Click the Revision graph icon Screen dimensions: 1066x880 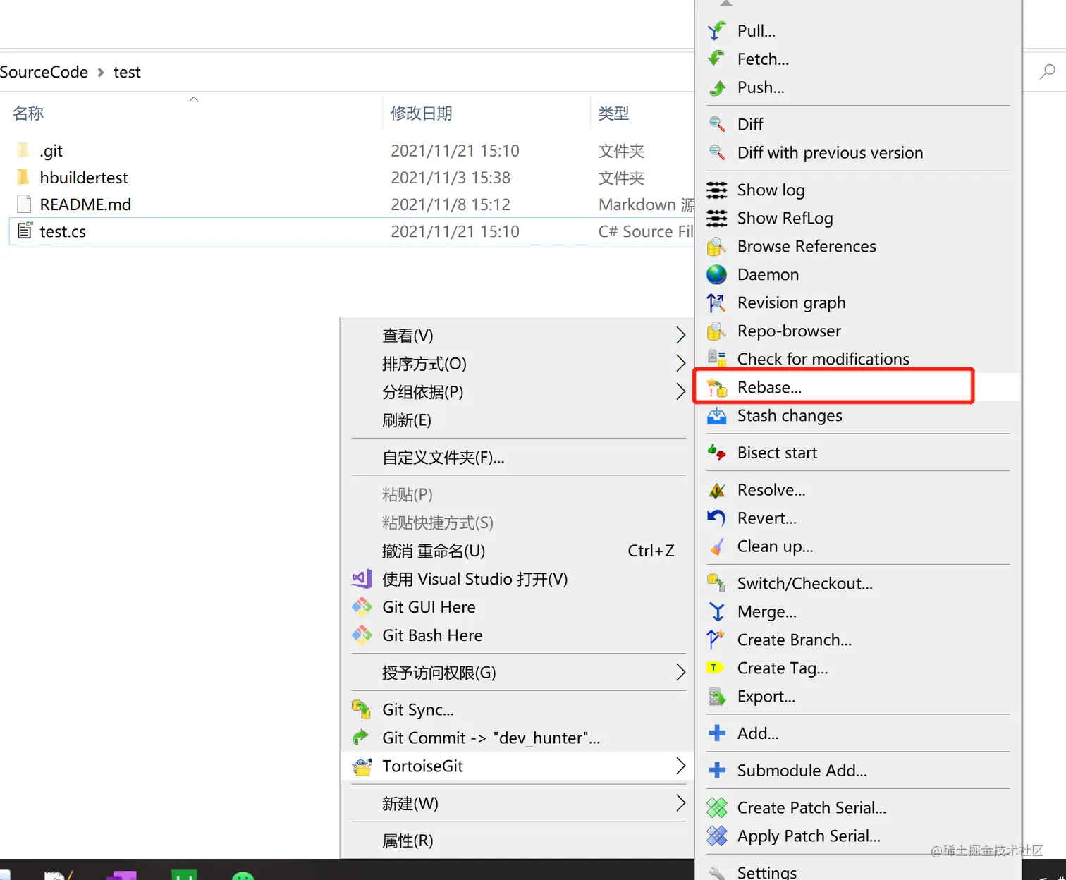pyautogui.click(x=717, y=302)
